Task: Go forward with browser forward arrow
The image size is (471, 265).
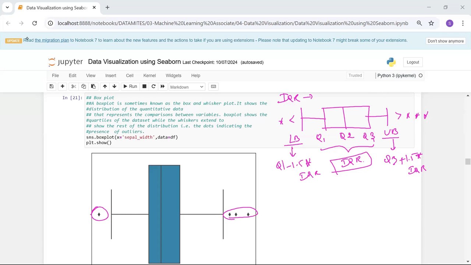Action: coord(21,23)
